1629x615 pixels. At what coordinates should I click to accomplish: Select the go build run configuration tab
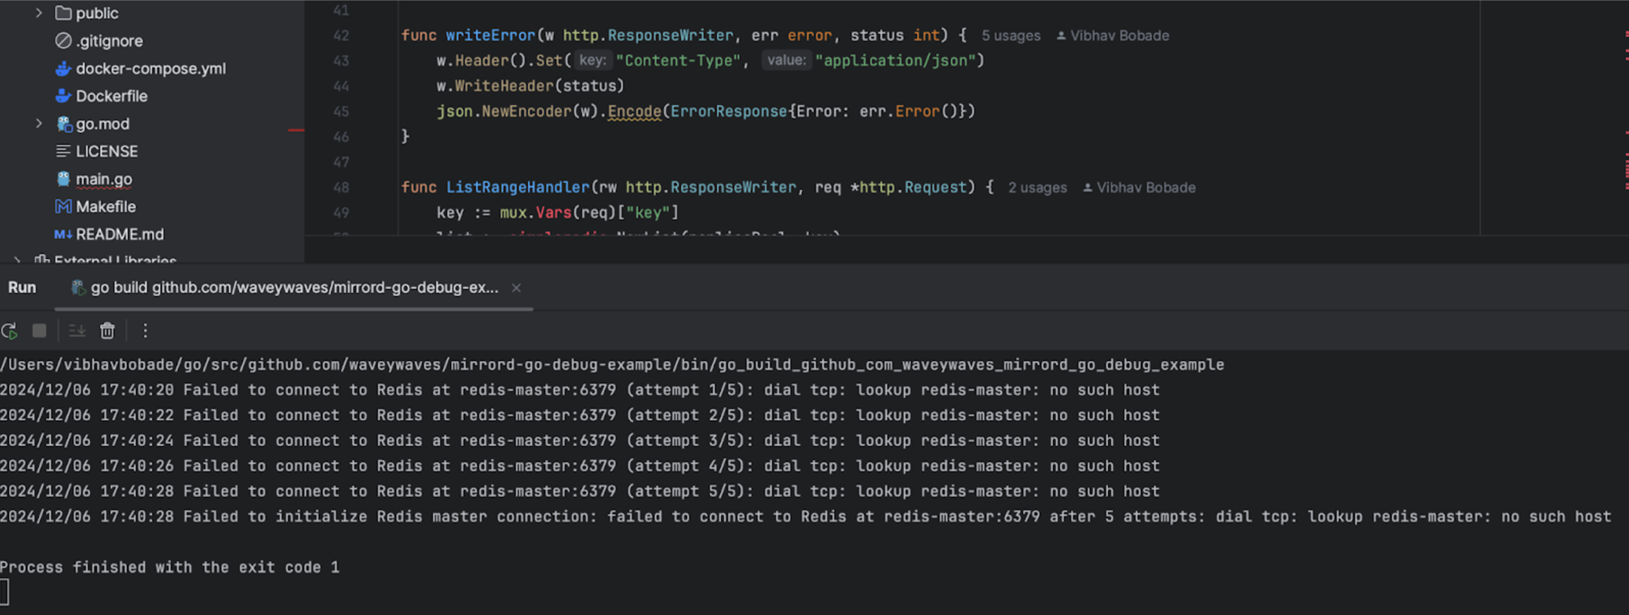tap(294, 288)
